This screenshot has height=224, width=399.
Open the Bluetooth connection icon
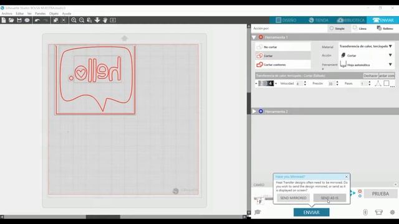click(x=365, y=212)
